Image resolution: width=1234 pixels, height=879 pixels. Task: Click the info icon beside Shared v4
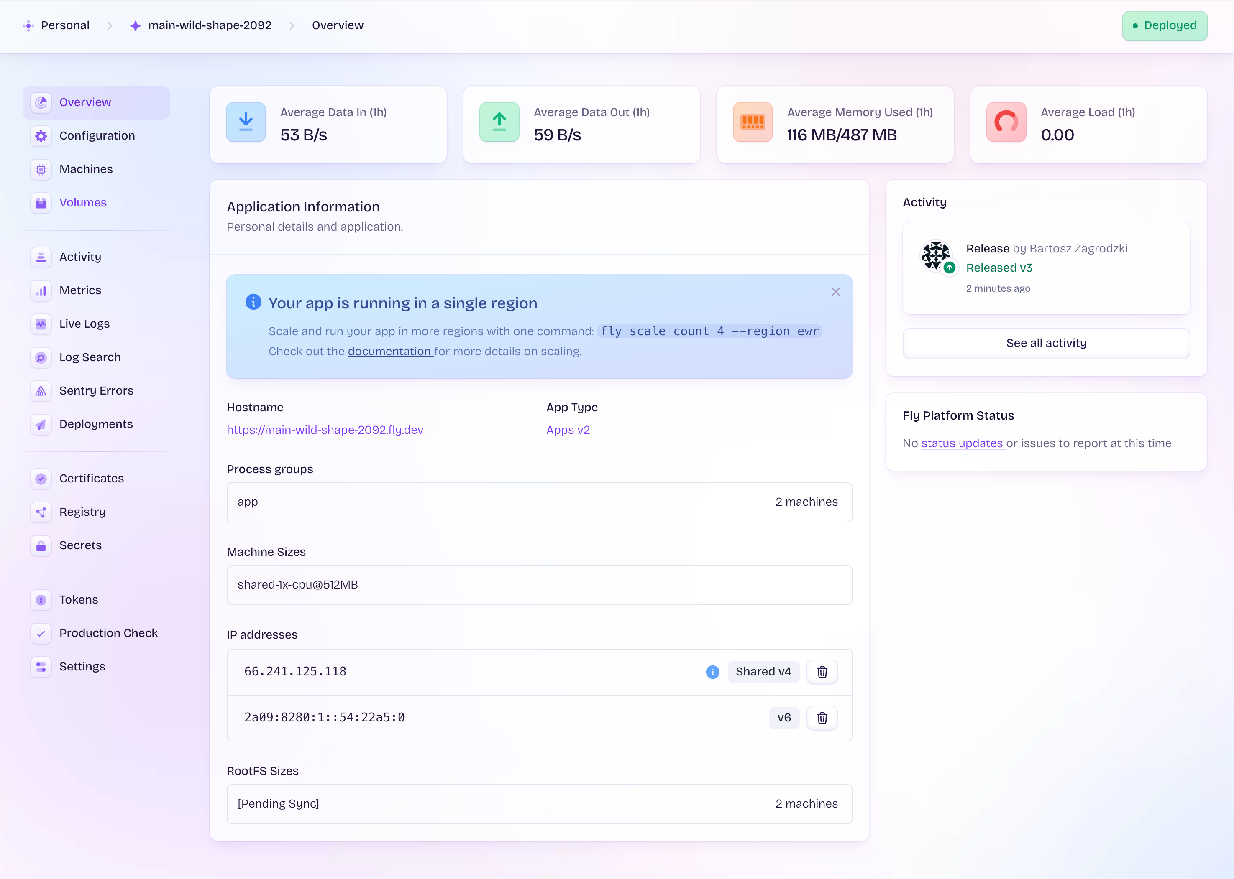[712, 672]
